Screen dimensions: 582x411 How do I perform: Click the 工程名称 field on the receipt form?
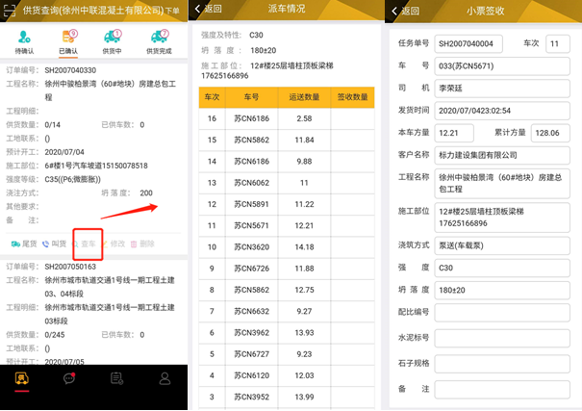pos(502,184)
